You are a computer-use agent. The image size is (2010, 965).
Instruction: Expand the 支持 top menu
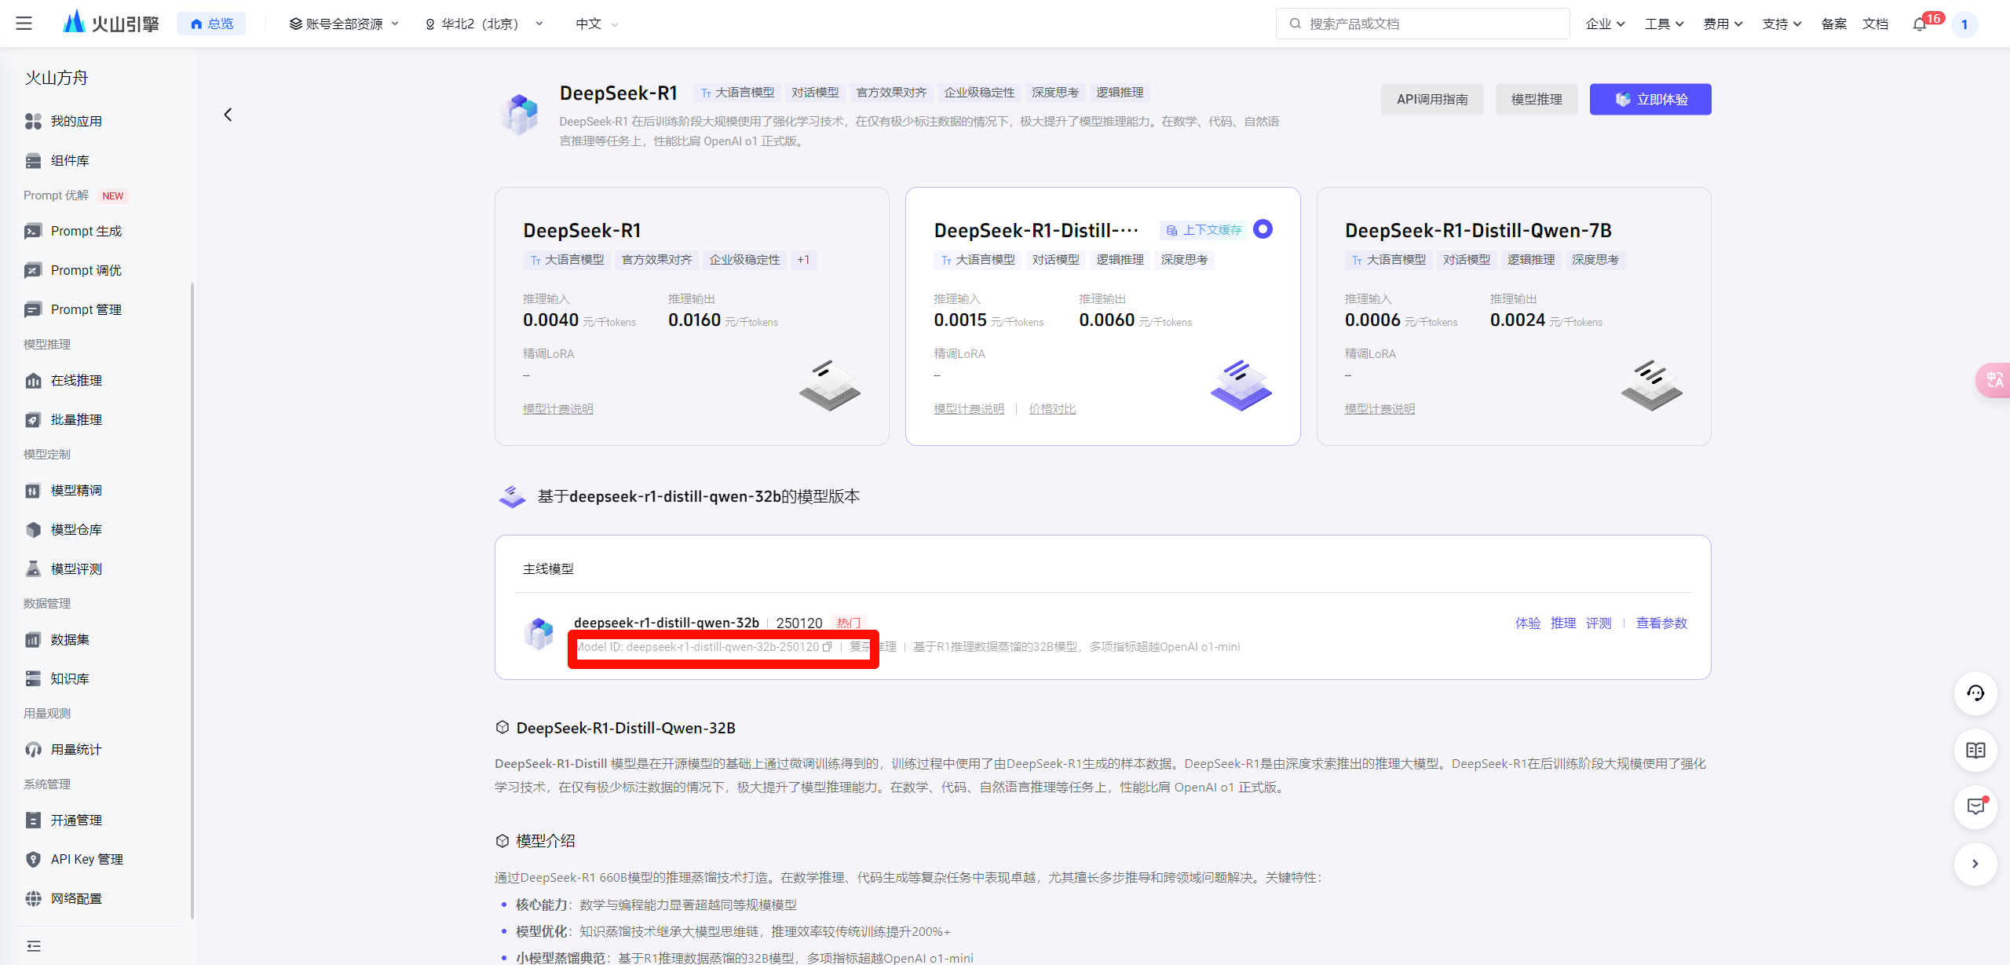coord(1782,24)
